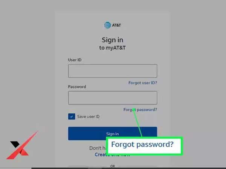
Task: Click the green highlighted Forgot password? callout
Action: [145, 146]
